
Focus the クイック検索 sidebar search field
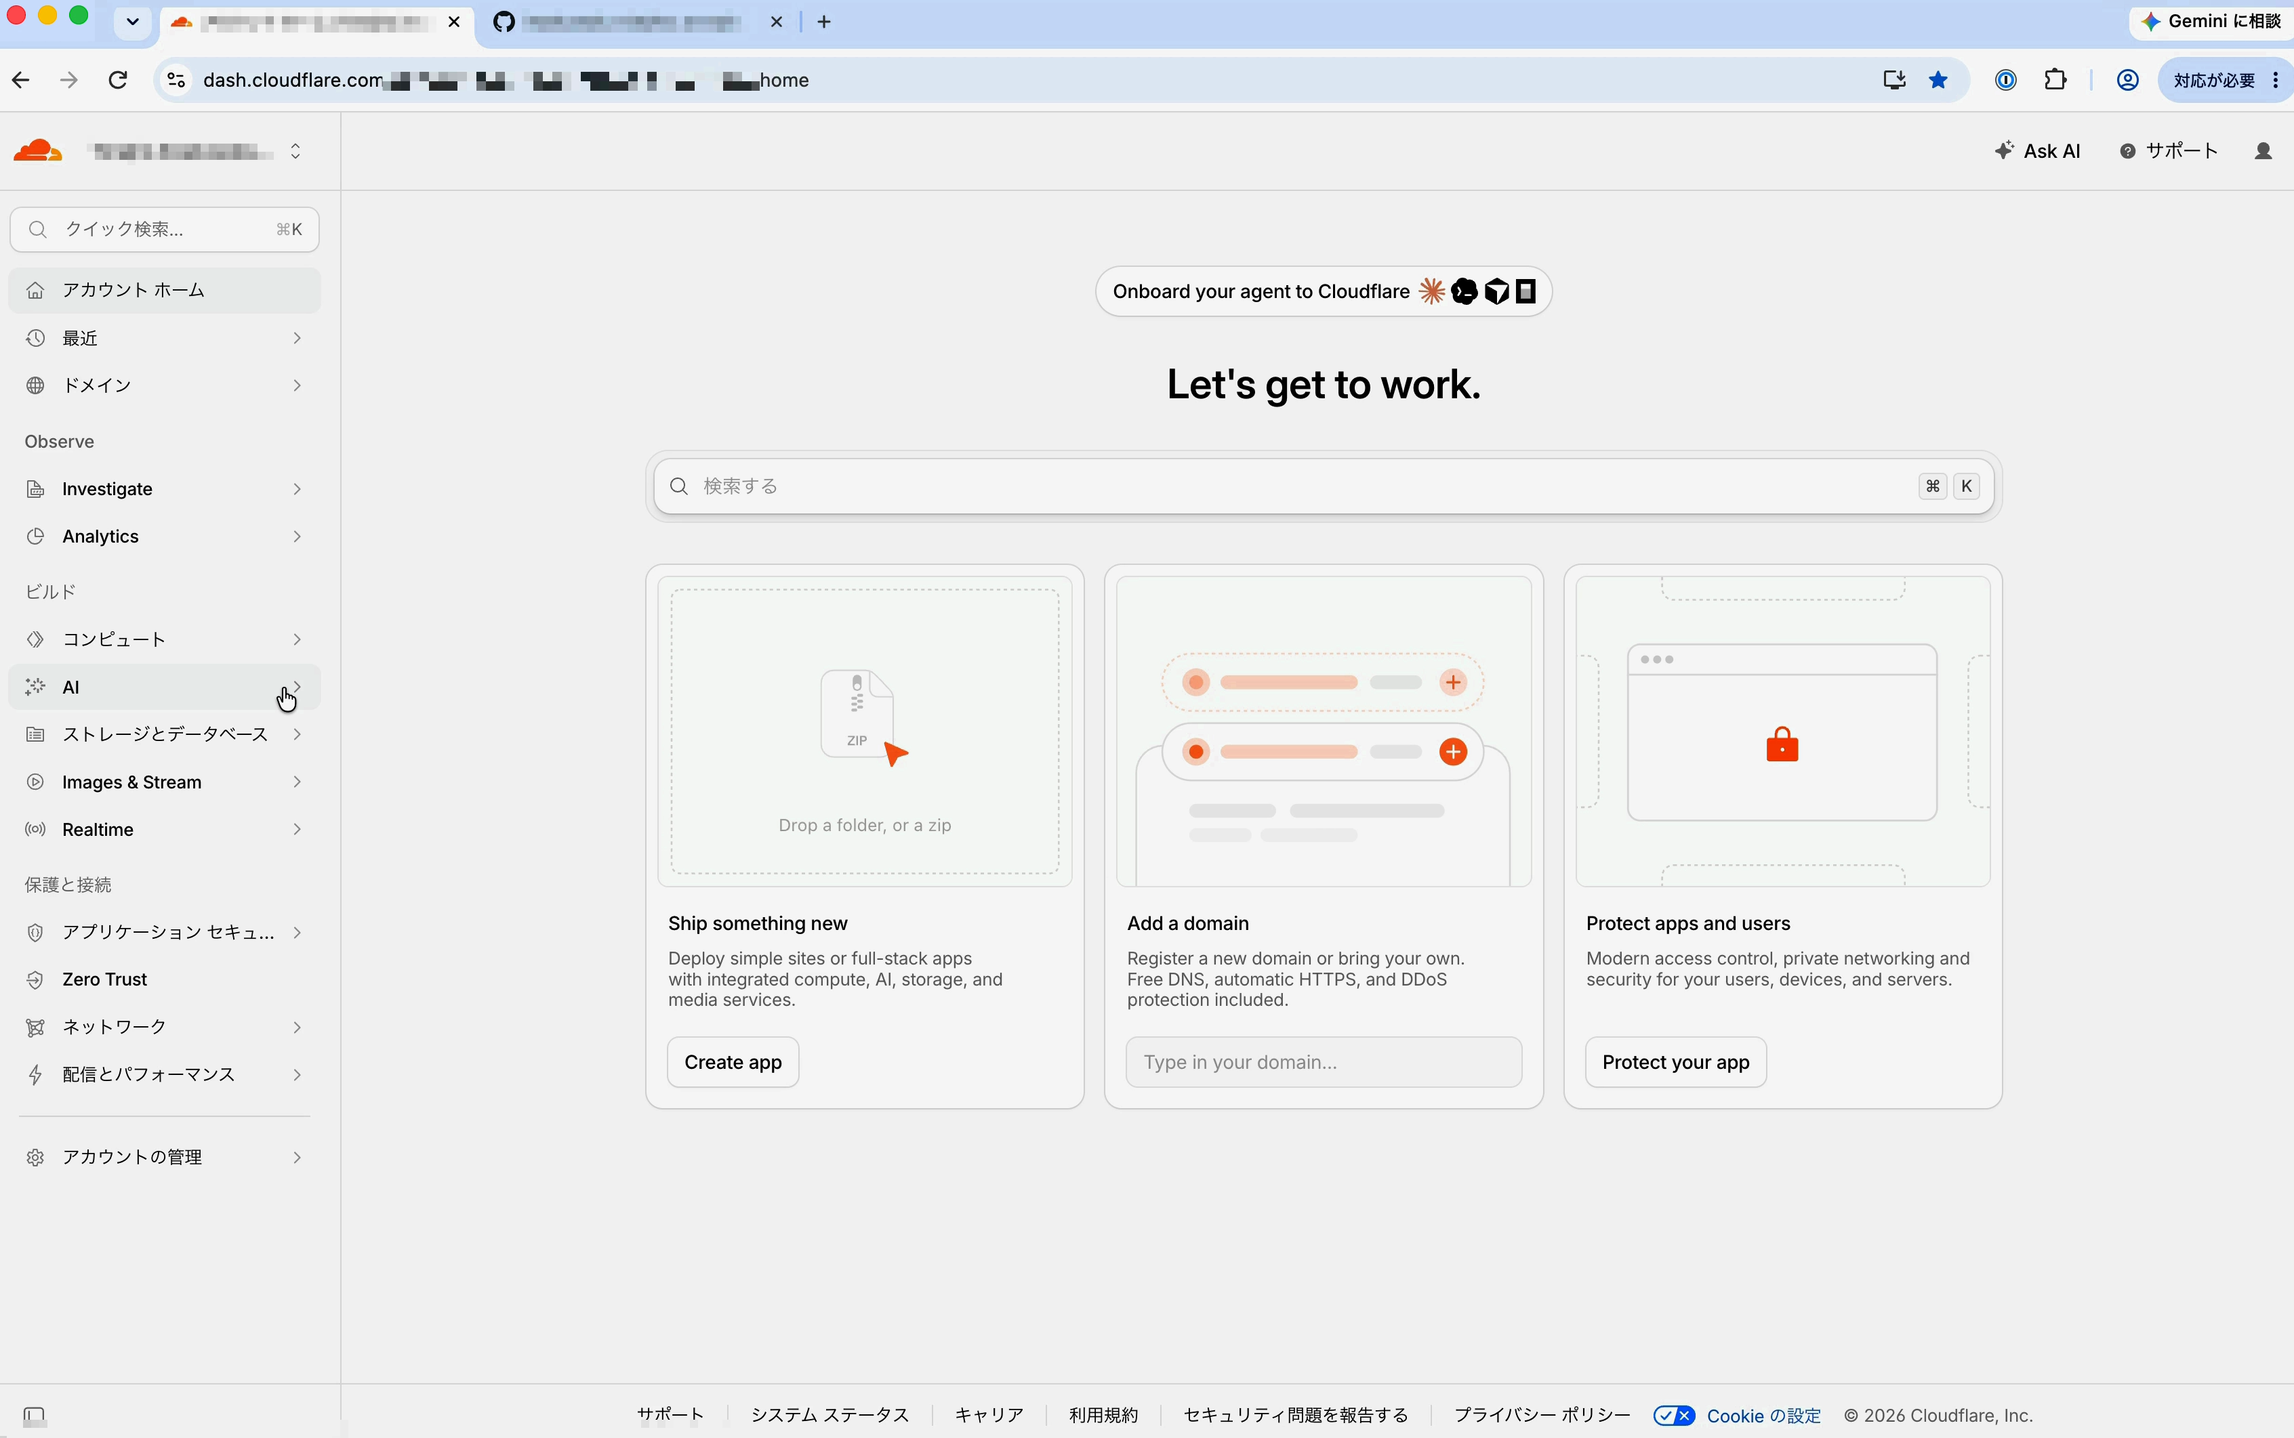coord(165,229)
